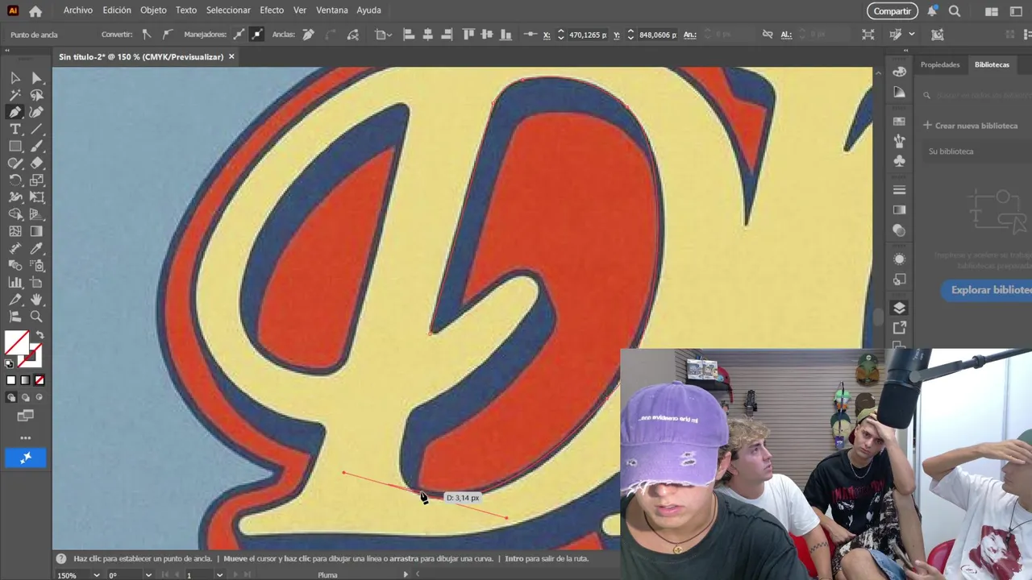
Task: Select the Gradient tool
Action: click(36, 231)
